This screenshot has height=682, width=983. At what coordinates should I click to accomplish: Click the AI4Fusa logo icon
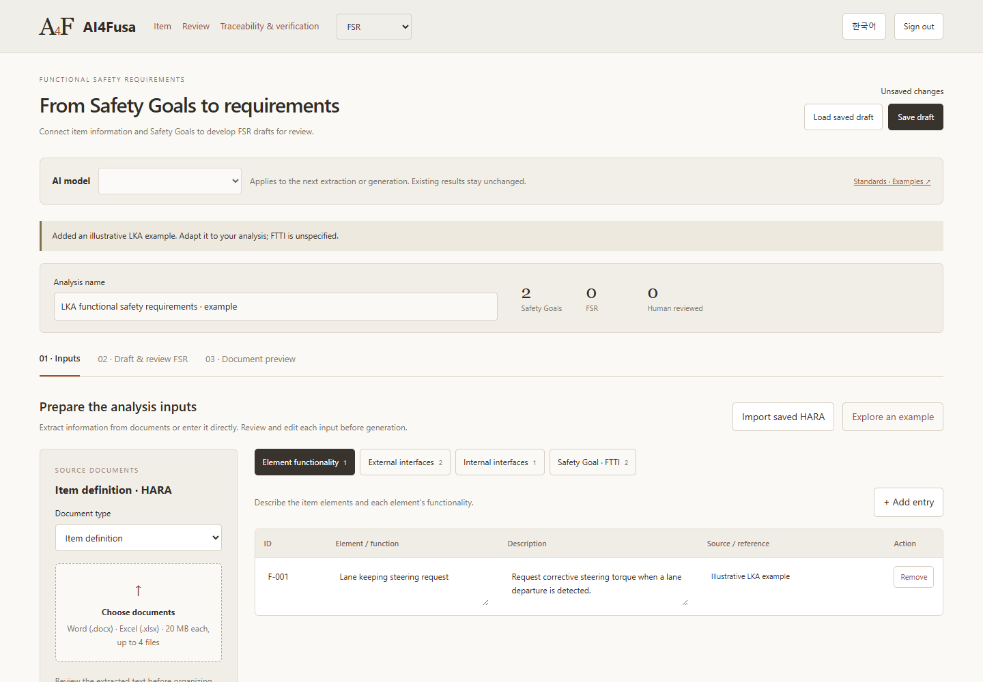tap(57, 27)
